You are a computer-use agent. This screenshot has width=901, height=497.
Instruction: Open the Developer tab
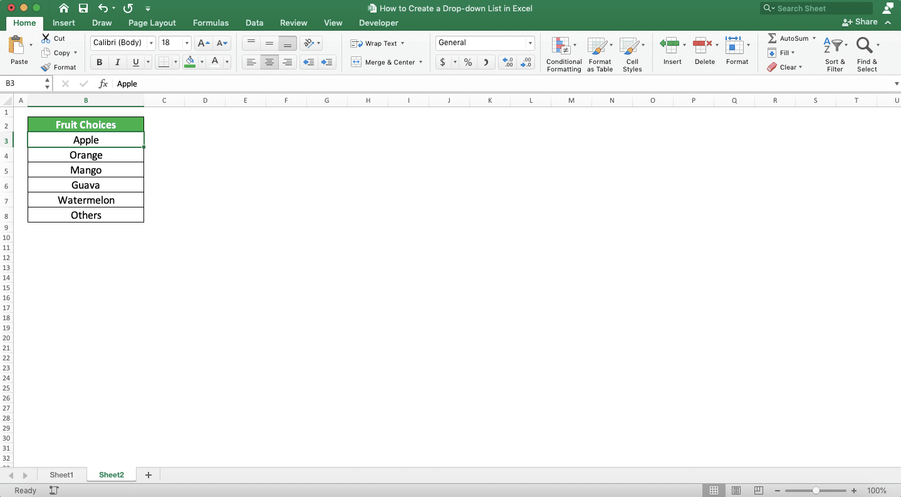pos(378,23)
